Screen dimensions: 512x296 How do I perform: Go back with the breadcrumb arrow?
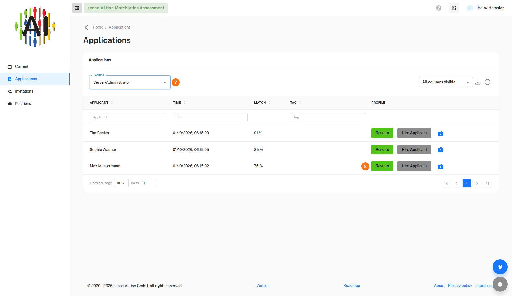86,27
